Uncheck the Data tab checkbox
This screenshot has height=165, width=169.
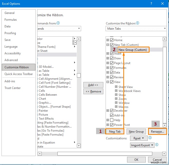(x=112, y=73)
